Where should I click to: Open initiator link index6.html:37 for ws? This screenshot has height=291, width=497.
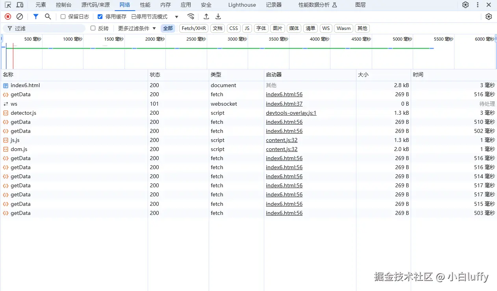[284, 104]
